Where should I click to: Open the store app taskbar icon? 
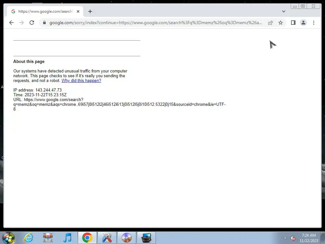point(48,238)
